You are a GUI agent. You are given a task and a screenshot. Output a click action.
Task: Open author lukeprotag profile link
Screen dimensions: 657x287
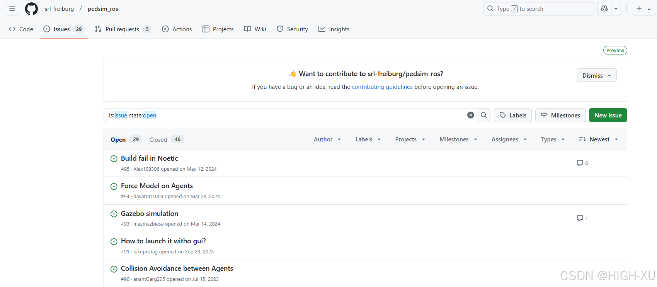point(145,252)
